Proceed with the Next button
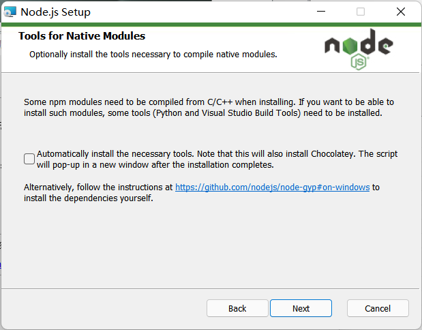The height and width of the screenshot is (330, 422). pos(301,308)
